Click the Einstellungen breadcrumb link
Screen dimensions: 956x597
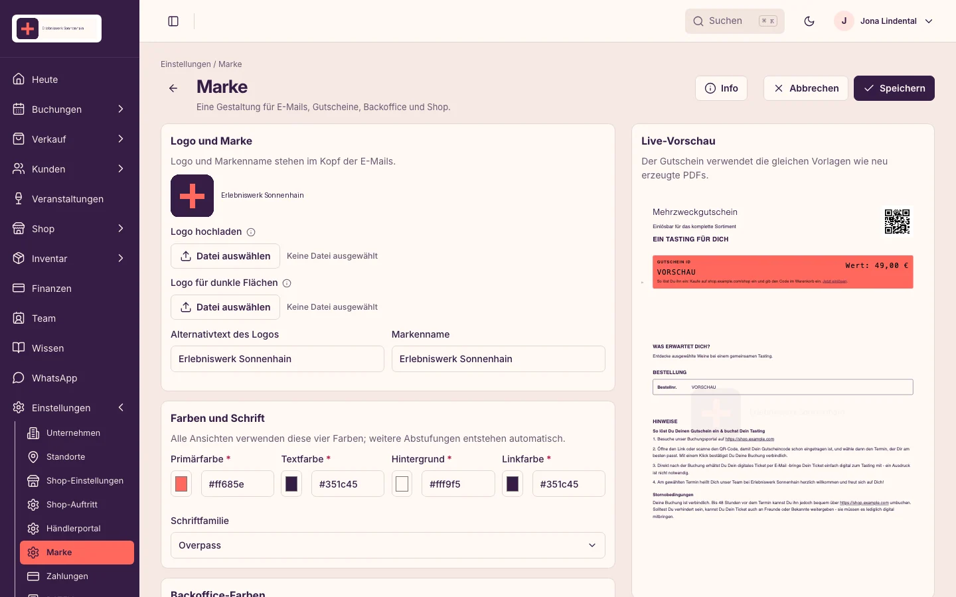pos(186,64)
